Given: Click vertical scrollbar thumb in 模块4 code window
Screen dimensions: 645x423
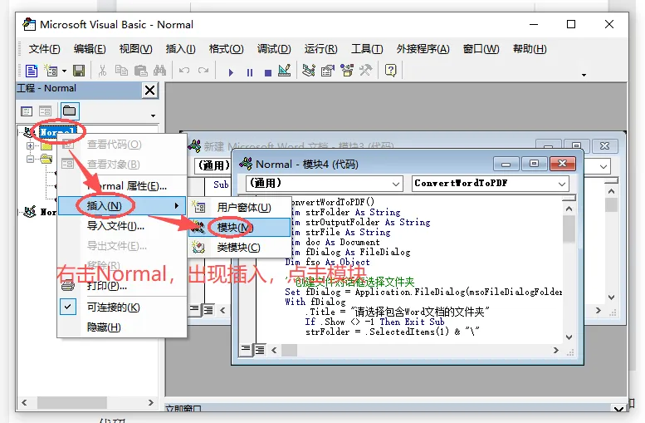Looking at the screenshot, I should [x=569, y=229].
